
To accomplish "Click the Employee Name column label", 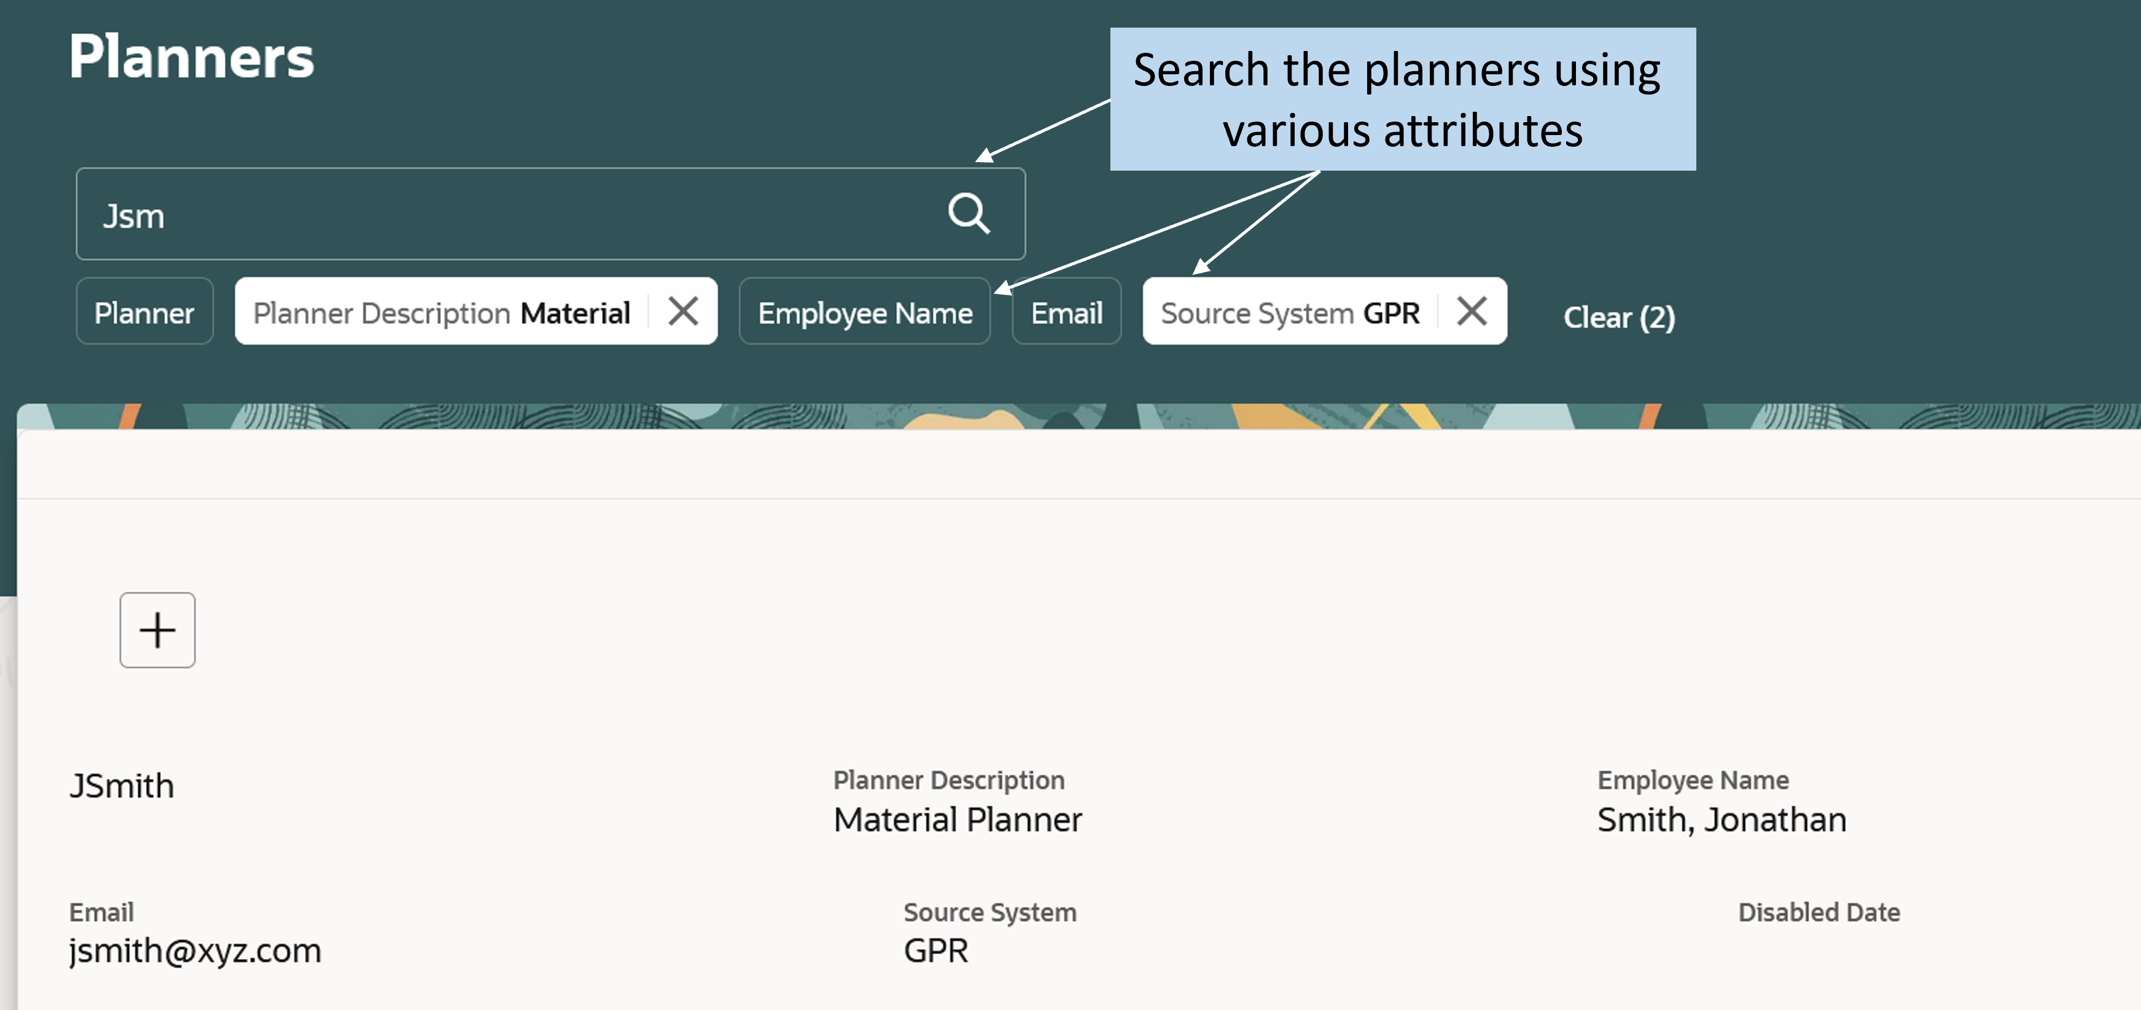I will point(1693,780).
